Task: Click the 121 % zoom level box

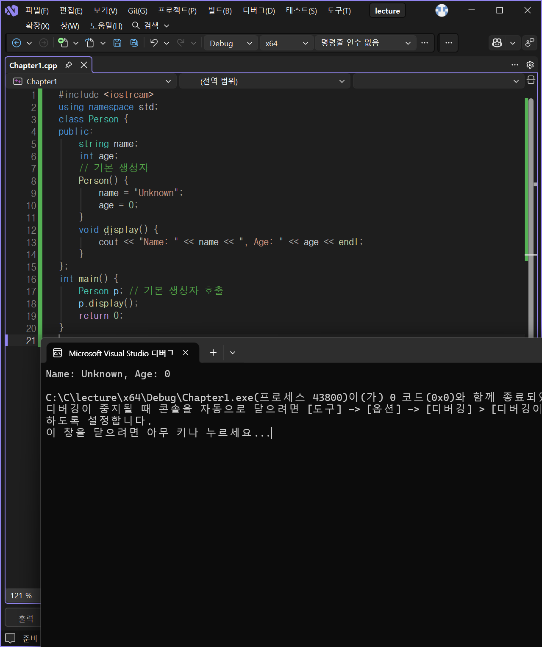Action: point(22,595)
